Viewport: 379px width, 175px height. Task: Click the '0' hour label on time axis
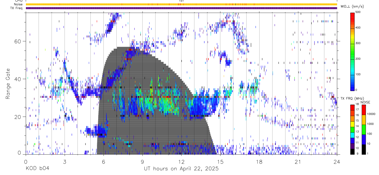point(26,161)
